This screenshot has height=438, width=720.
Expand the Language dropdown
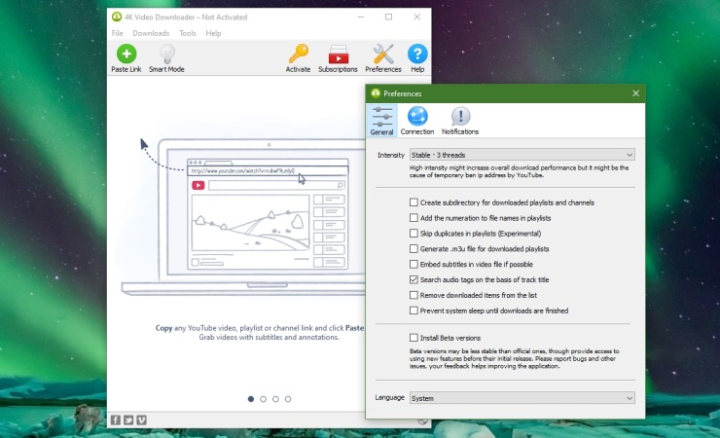coord(522,398)
